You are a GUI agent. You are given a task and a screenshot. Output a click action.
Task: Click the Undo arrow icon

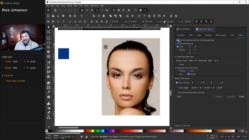tap(82, 16)
